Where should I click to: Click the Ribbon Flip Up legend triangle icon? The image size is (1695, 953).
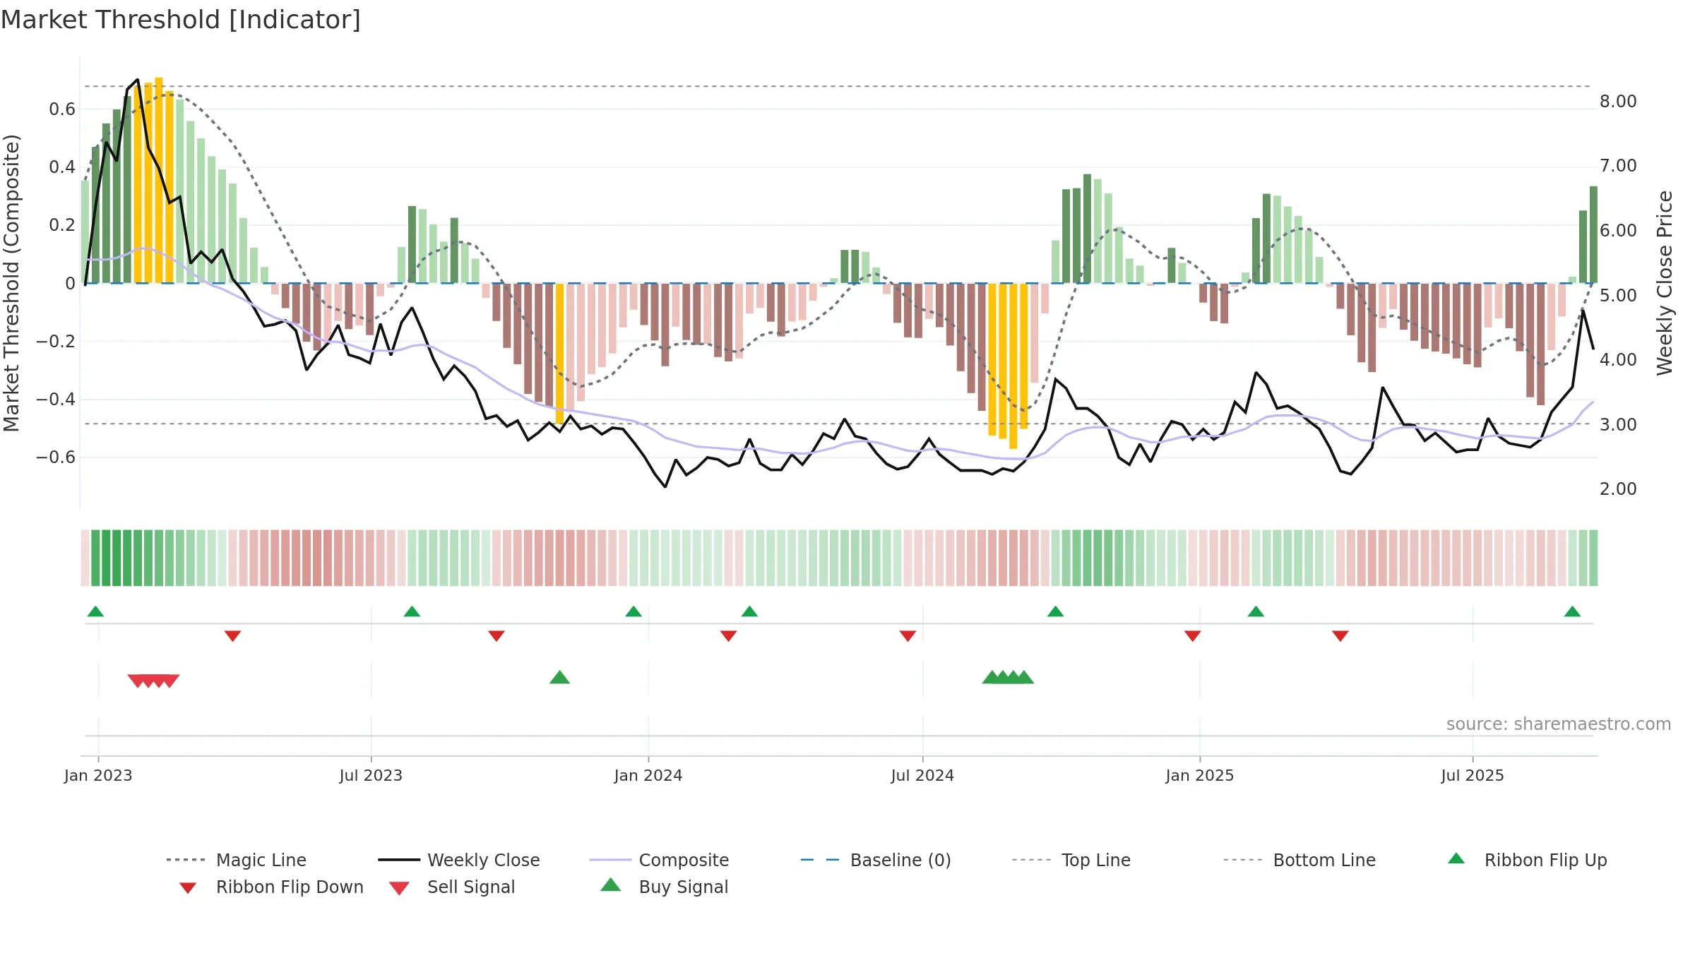click(1456, 858)
